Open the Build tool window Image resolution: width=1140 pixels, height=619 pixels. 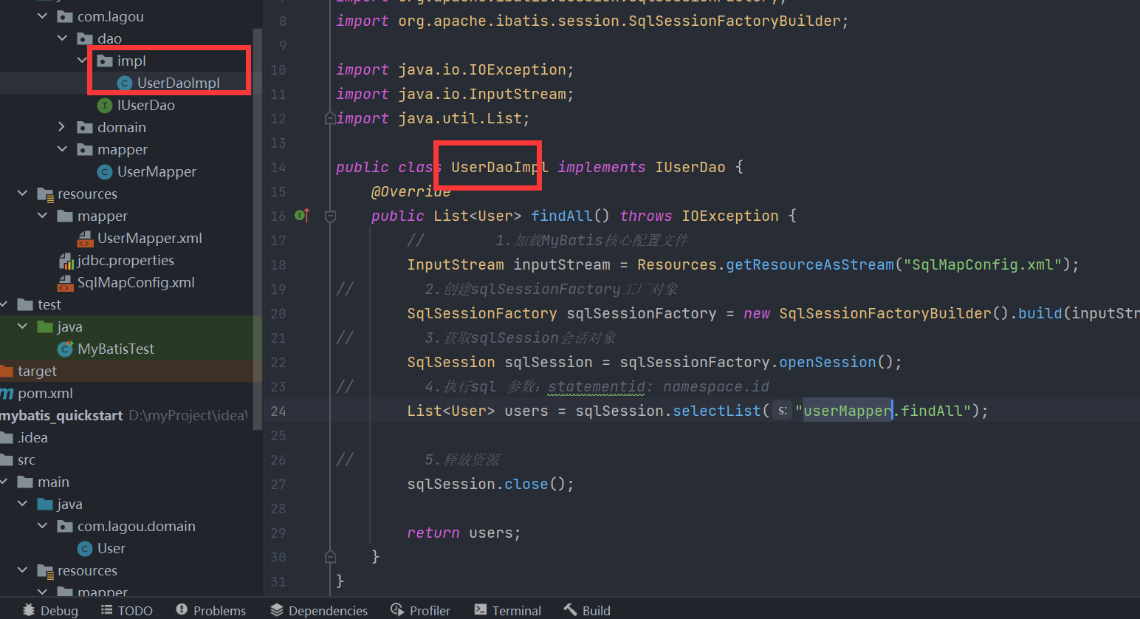[x=587, y=610]
